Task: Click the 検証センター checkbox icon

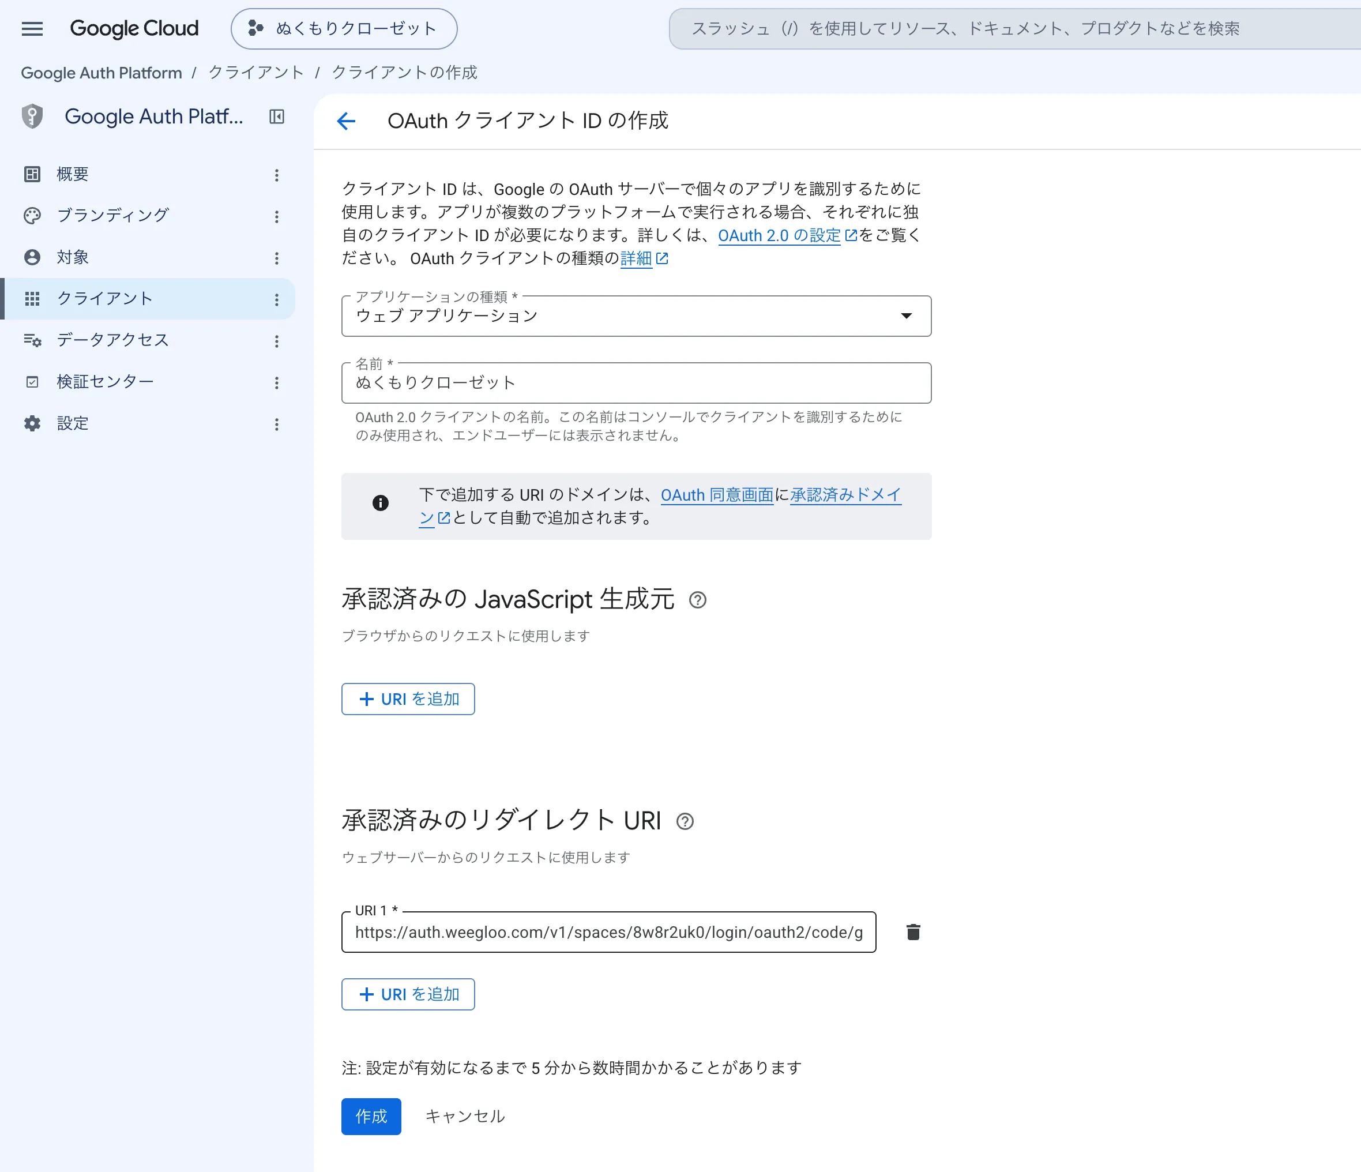Action: [x=32, y=382]
